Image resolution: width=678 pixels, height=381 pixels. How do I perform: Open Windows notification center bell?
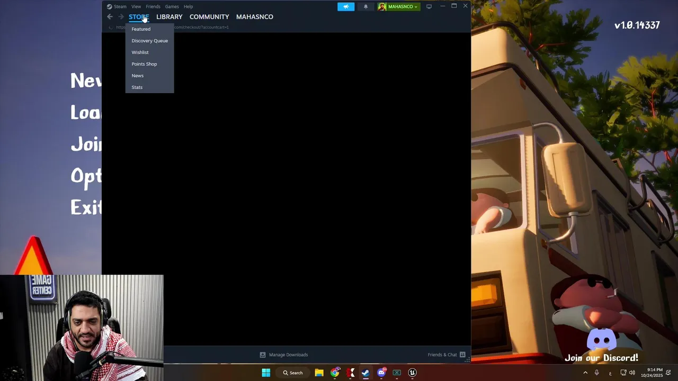668,373
